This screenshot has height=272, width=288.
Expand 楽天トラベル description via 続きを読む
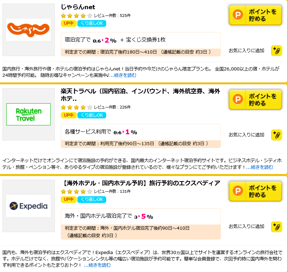pos(260,167)
